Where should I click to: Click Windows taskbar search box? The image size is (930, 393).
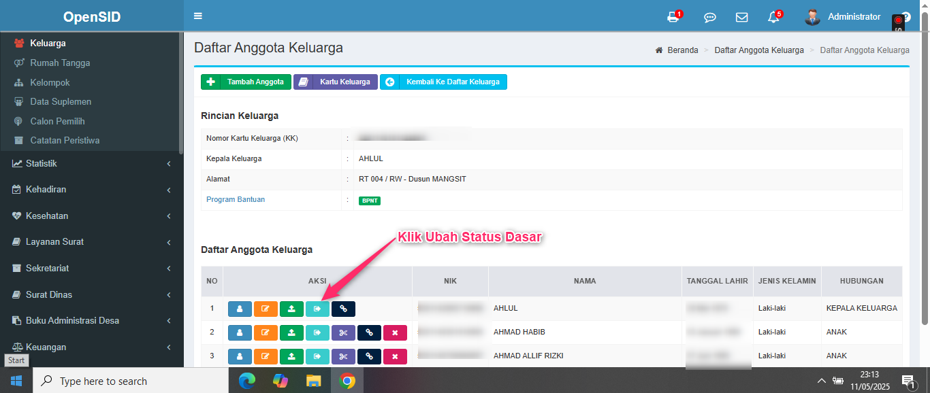click(130, 381)
